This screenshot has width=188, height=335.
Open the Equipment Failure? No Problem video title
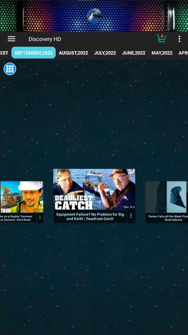coord(90,216)
